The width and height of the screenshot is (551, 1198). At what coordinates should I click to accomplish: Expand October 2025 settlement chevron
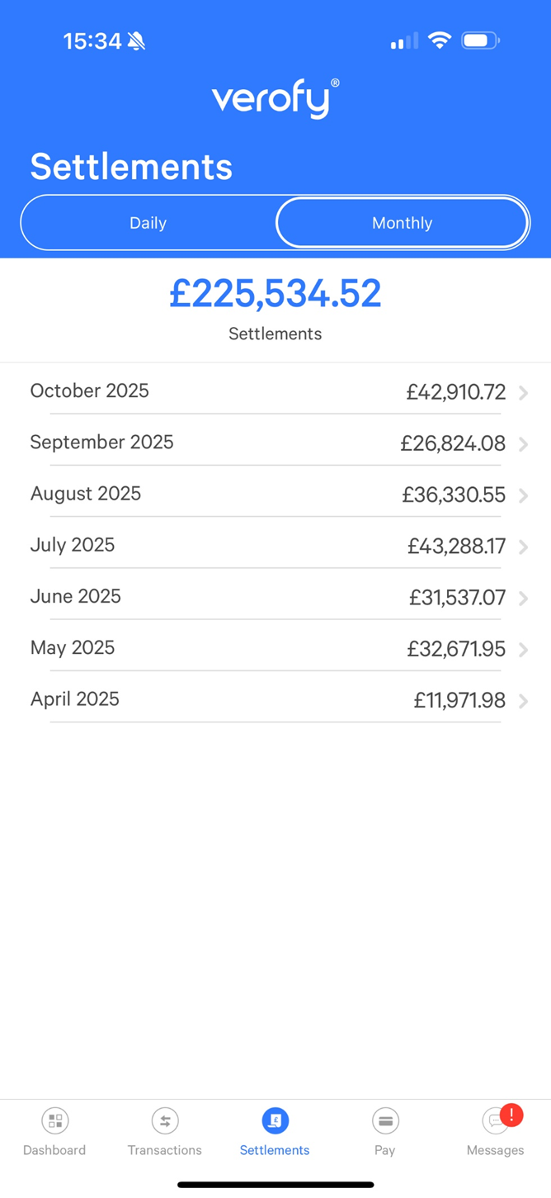click(524, 393)
